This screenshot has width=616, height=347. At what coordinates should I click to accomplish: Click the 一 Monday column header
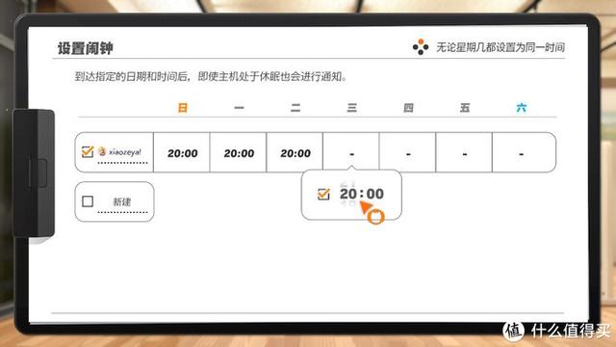(x=239, y=108)
